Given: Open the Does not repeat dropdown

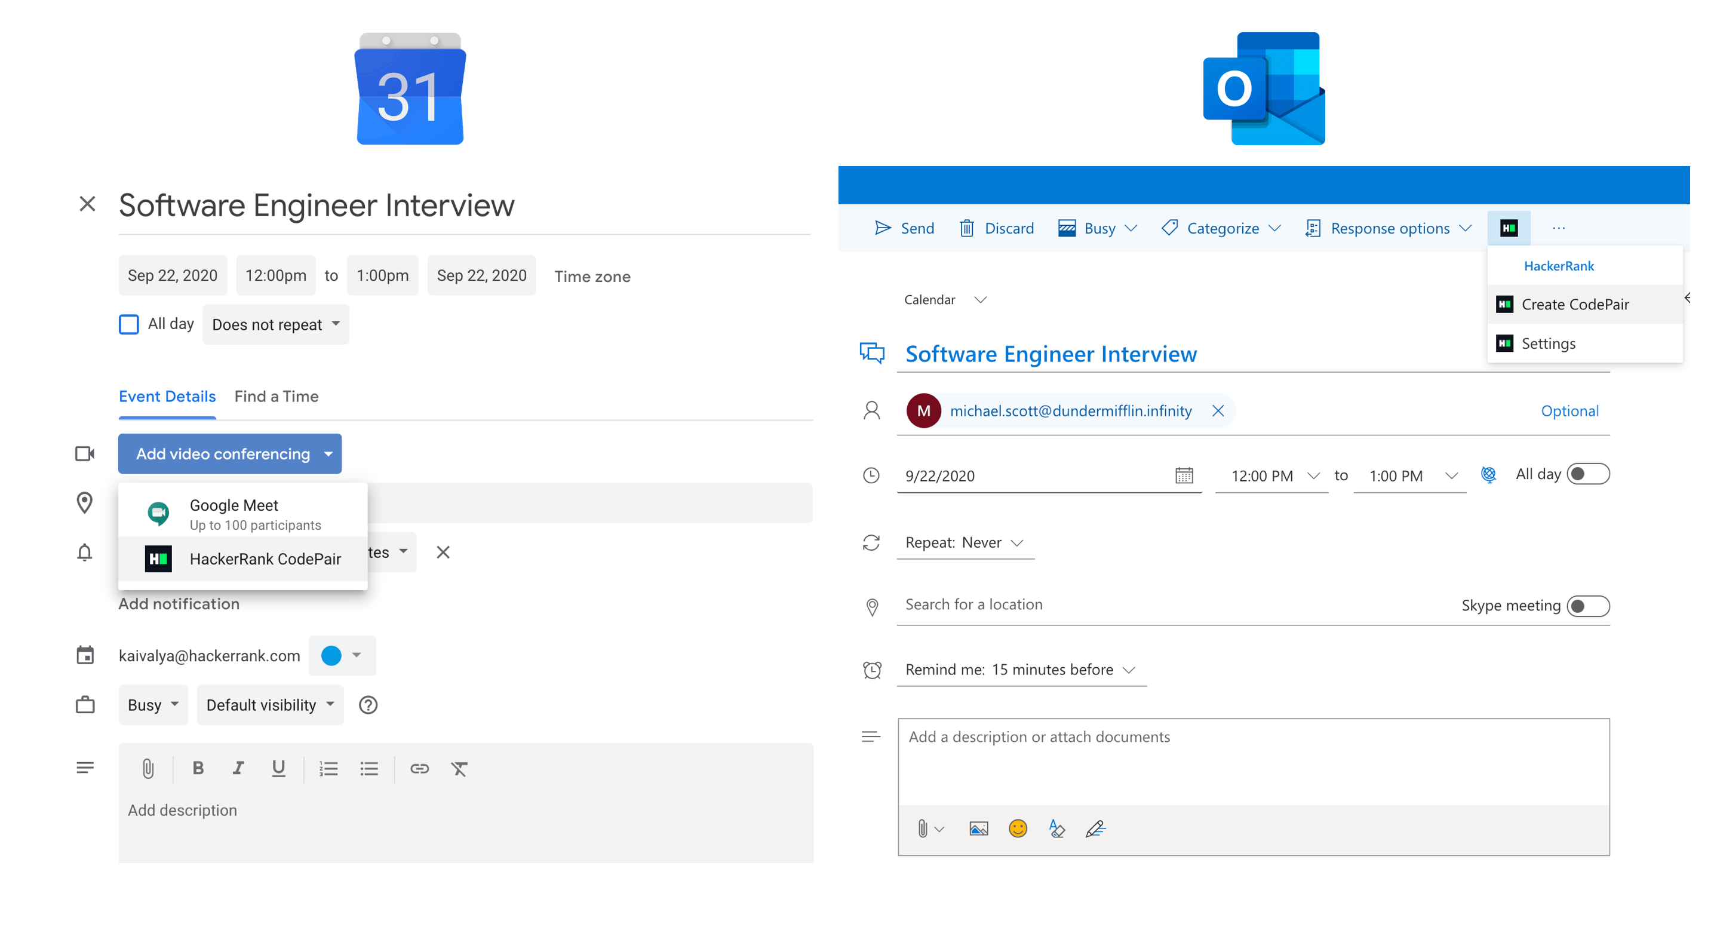Looking at the screenshot, I should click(276, 324).
